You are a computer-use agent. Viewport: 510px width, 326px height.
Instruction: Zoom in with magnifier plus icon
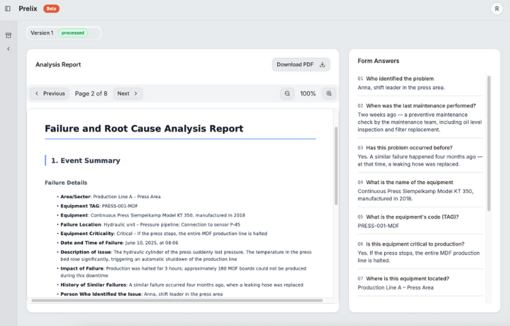[x=329, y=94]
